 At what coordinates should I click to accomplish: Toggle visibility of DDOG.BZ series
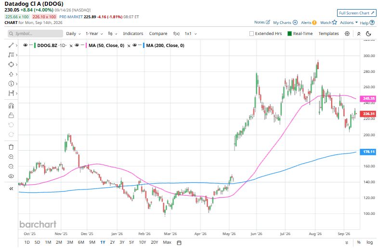coord(25,45)
